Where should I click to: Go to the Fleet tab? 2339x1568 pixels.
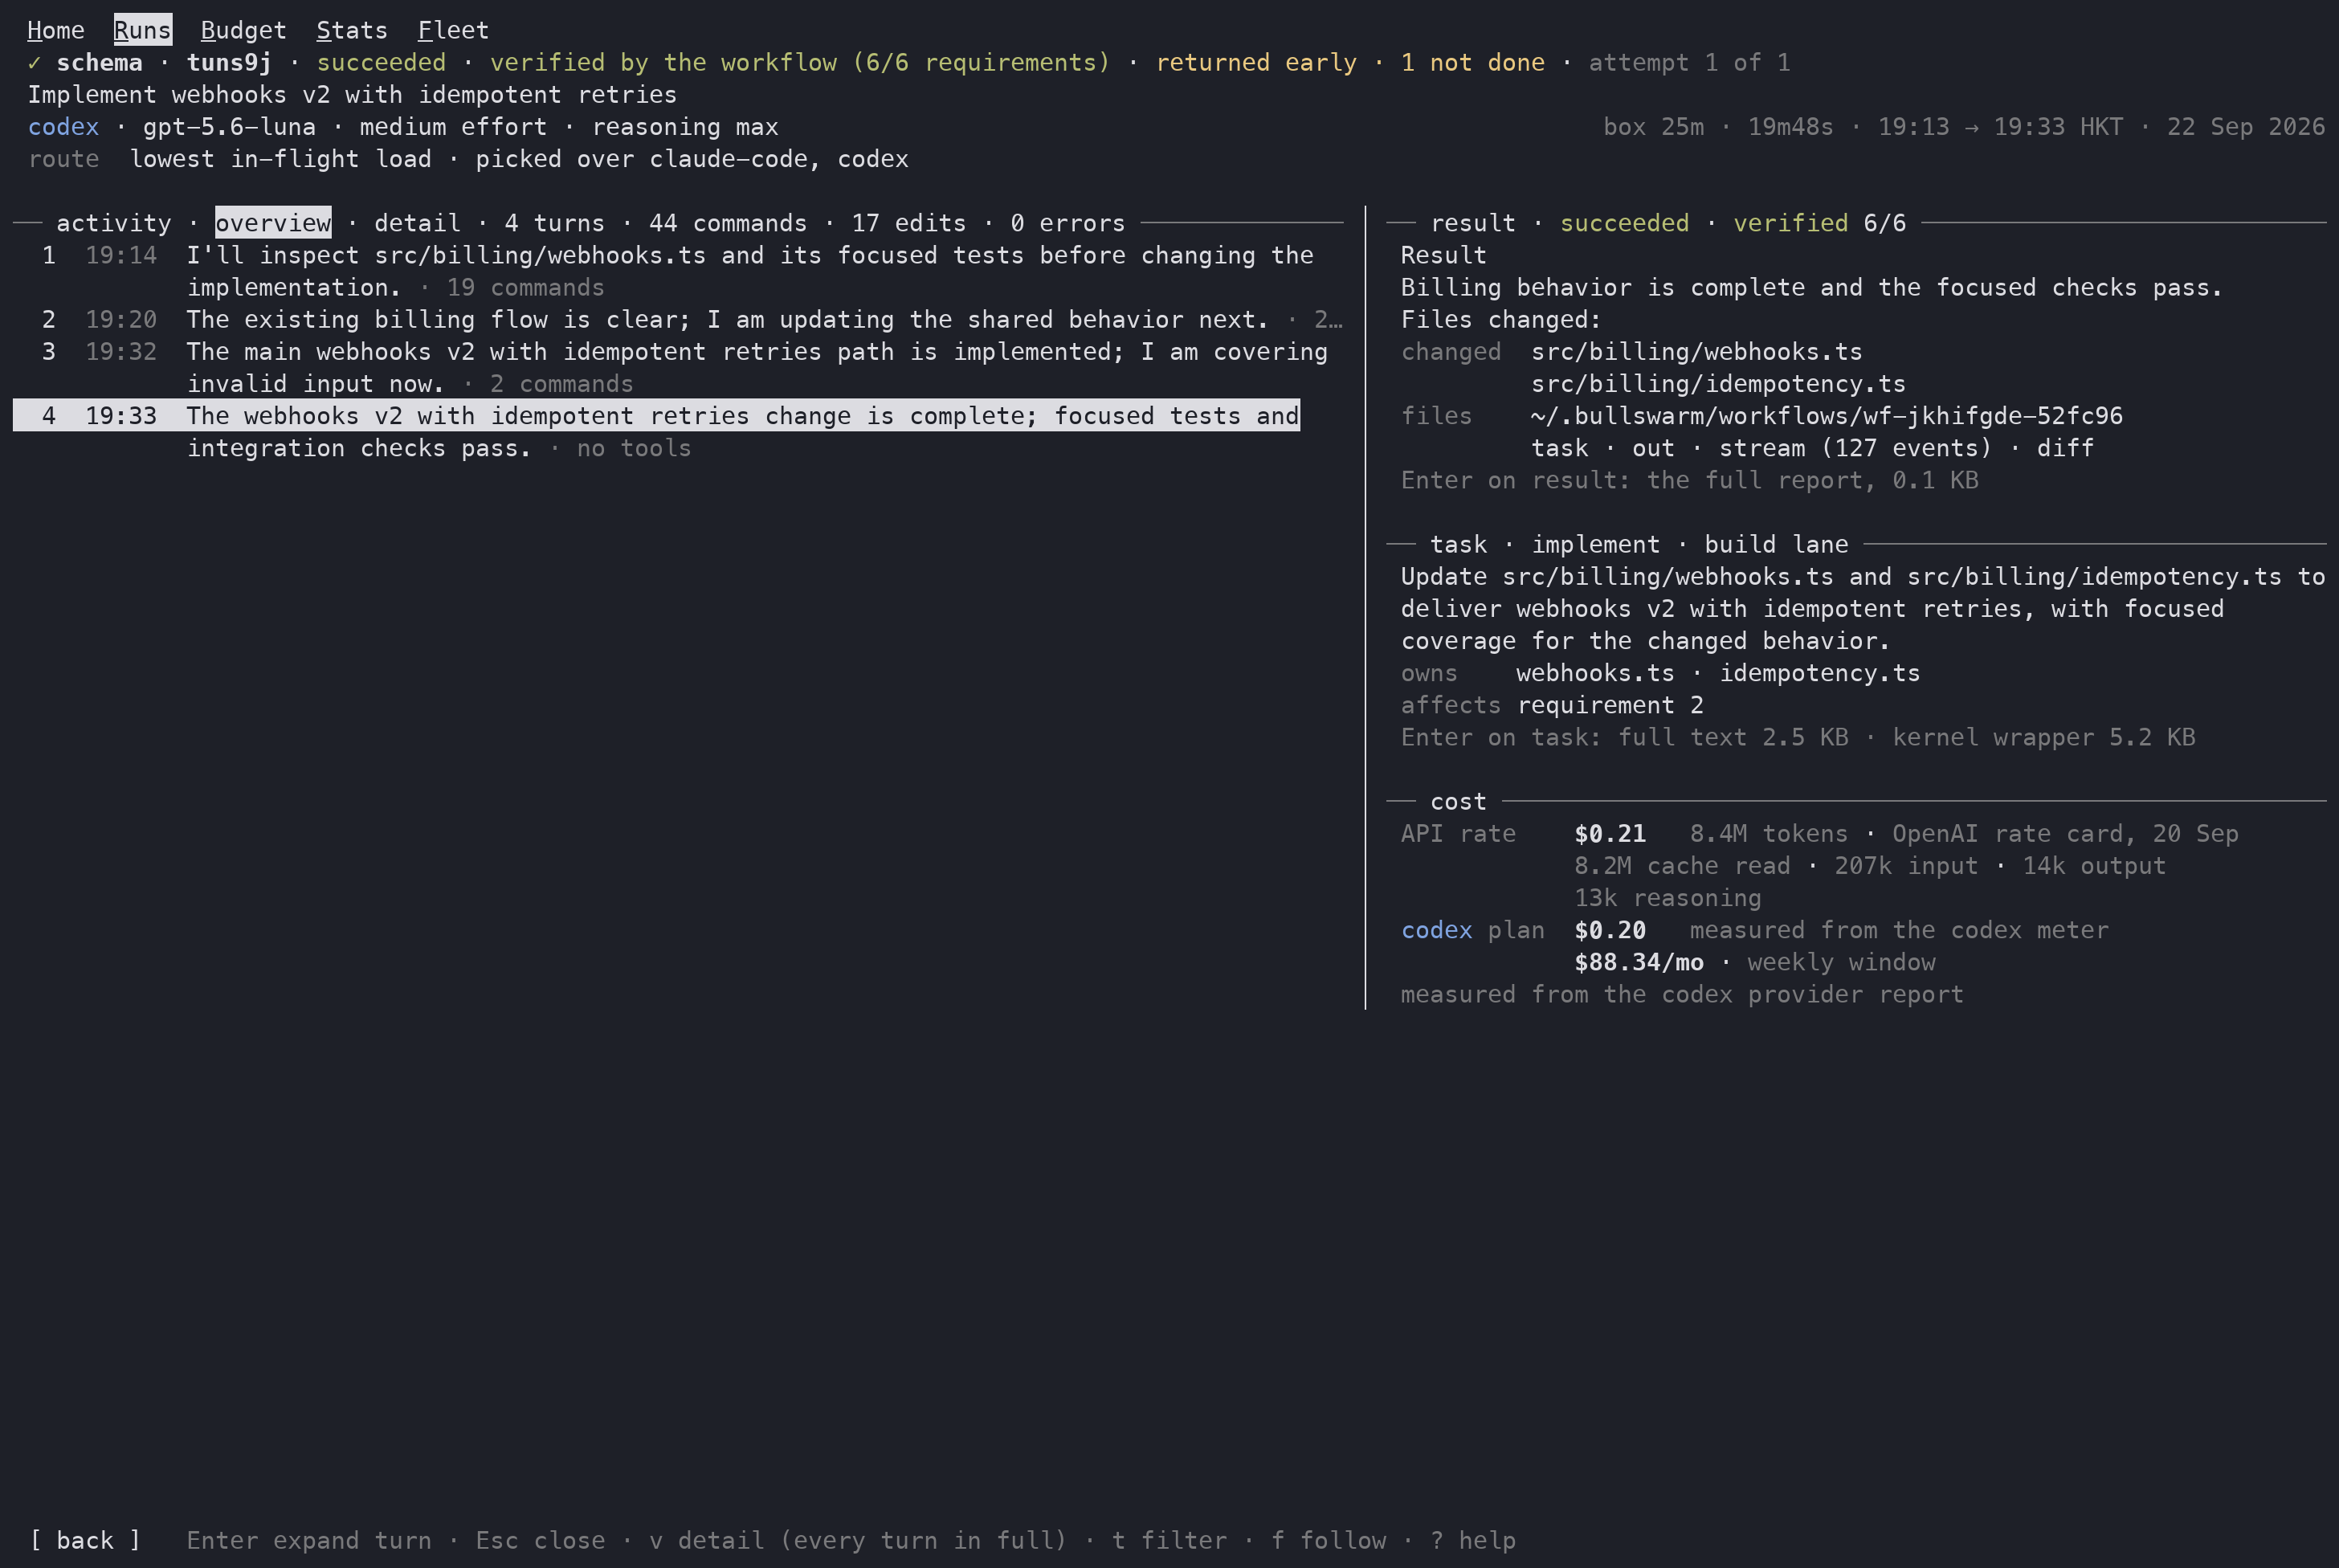(453, 30)
